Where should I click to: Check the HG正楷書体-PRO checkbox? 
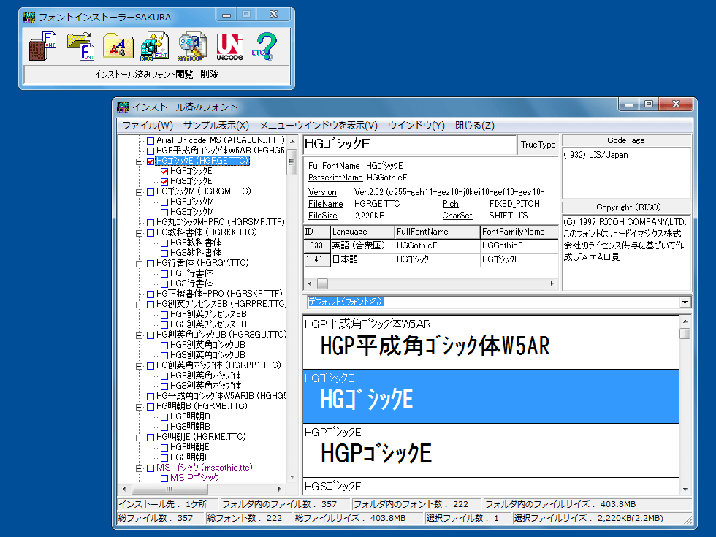151,294
